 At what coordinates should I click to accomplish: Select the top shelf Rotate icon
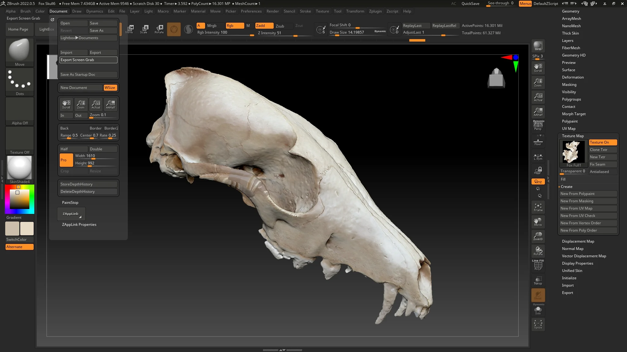click(x=159, y=29)
